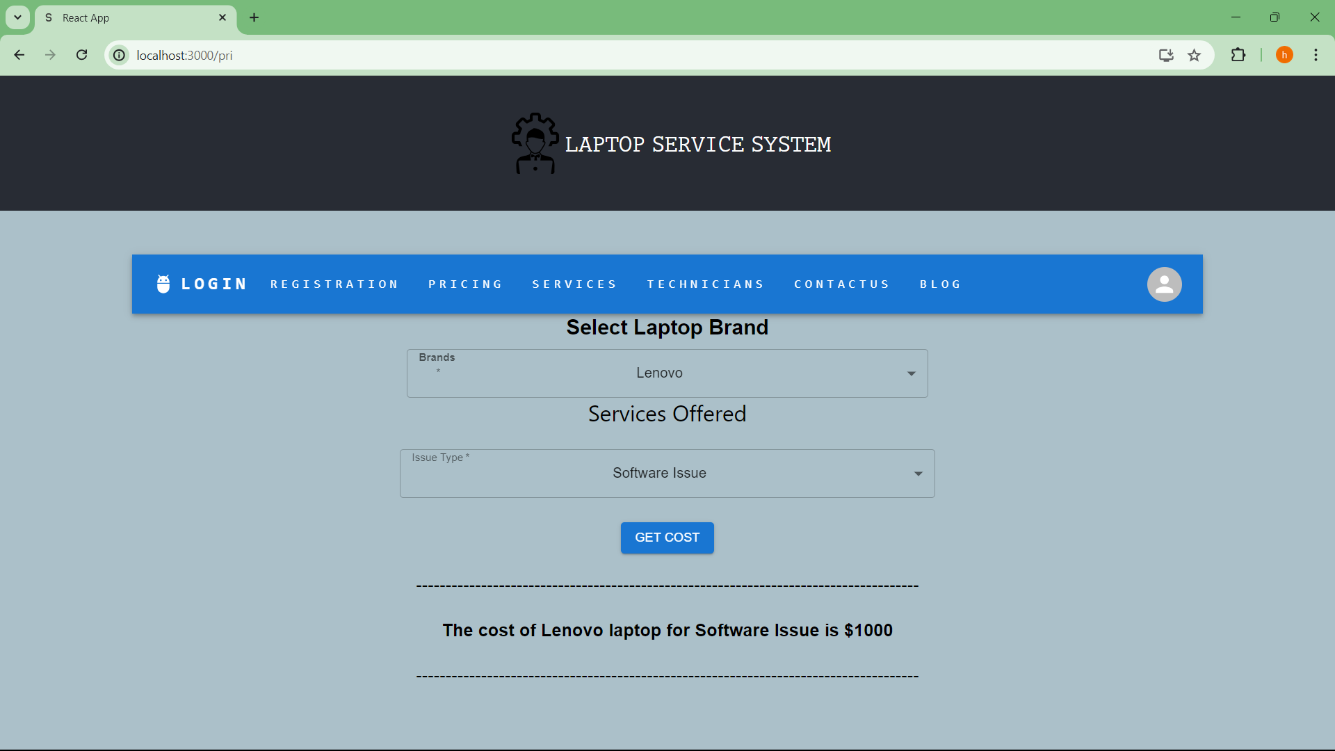Click the android icon beside LOGIN
1335x751 pixels.
point(163,284)
